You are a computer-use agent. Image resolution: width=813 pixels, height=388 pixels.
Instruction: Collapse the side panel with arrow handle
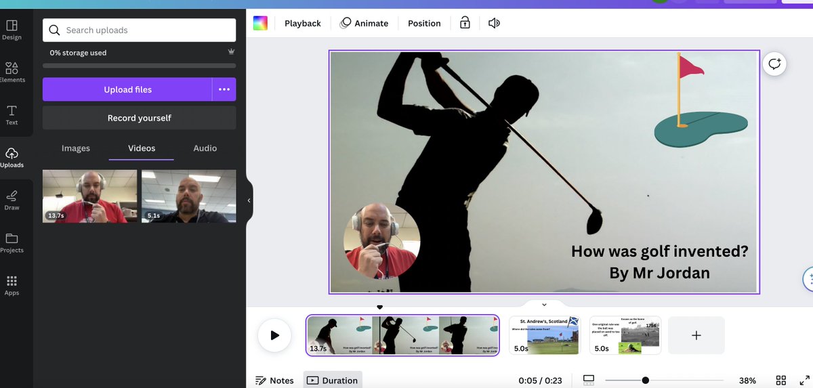pyautogui.click(x=249, y=200)
